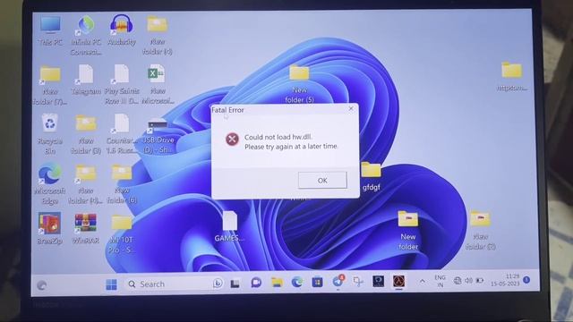Open the ENG IN language switcher

tap(440, 281)
